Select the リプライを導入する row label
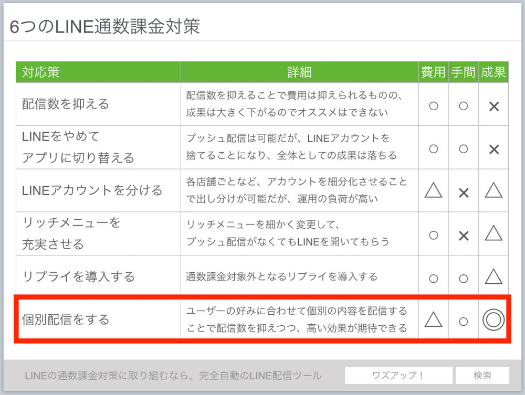 coord(78,276)
